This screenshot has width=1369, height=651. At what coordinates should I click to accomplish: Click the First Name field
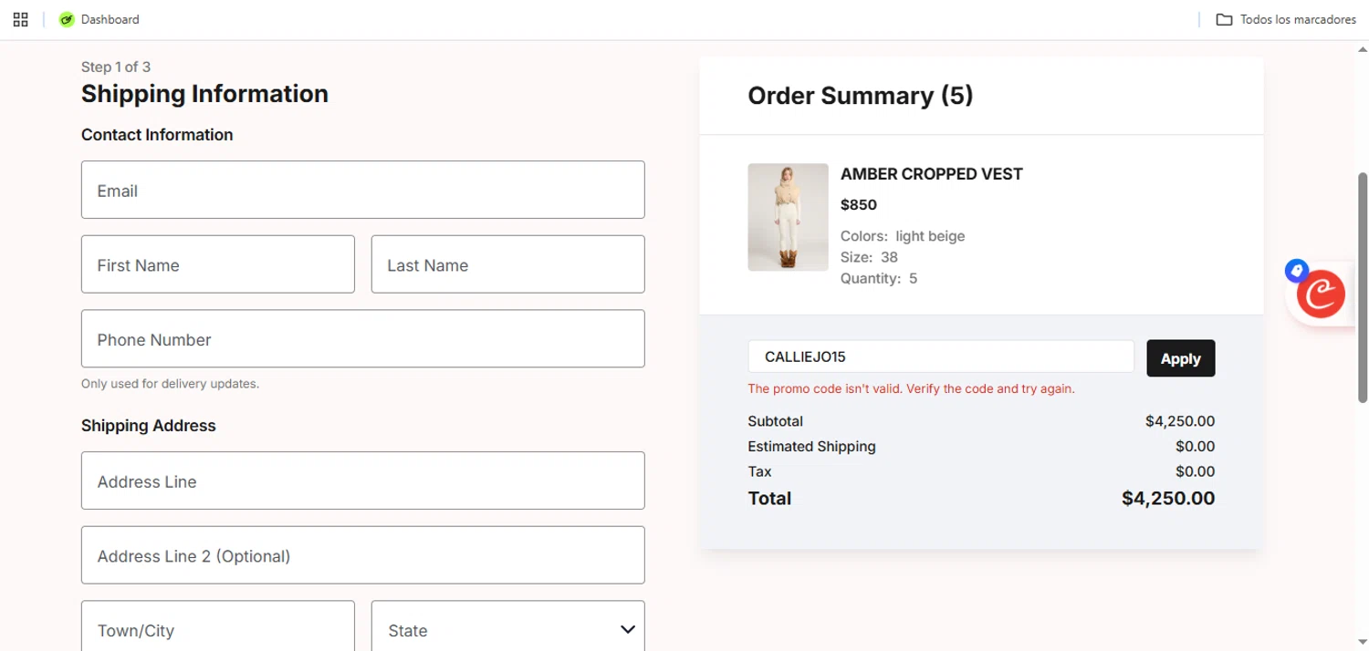click(x=217, y=264)
